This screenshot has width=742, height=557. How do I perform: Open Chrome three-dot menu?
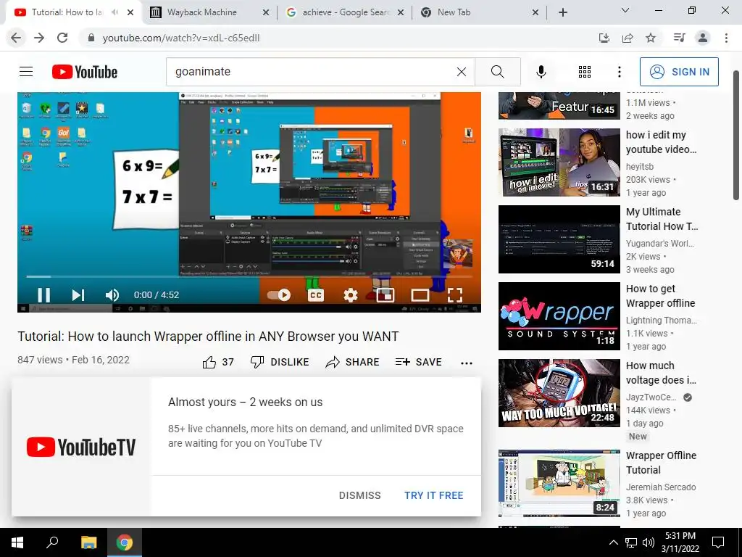click(726, 38)
